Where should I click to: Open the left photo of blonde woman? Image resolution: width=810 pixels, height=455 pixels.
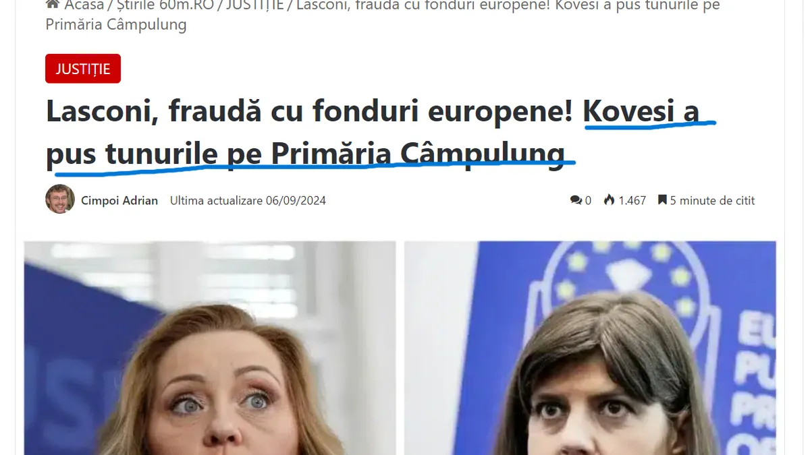click(210, 348)
